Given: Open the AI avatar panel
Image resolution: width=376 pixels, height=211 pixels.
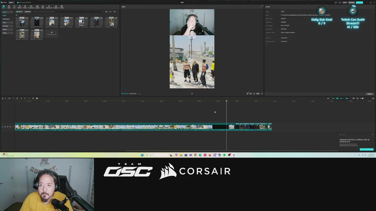Looking at the screenshot, I should [62, 7].
